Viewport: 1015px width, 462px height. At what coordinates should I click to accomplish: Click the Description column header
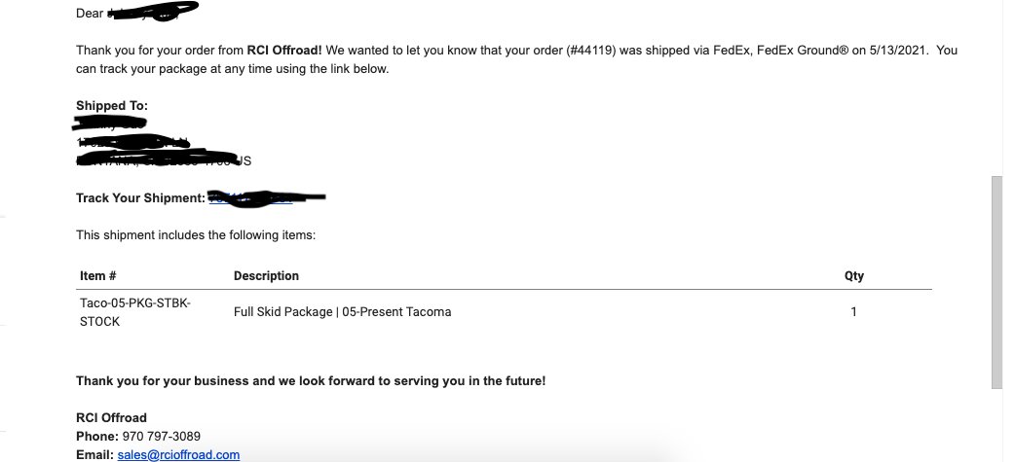click(266, 276)
